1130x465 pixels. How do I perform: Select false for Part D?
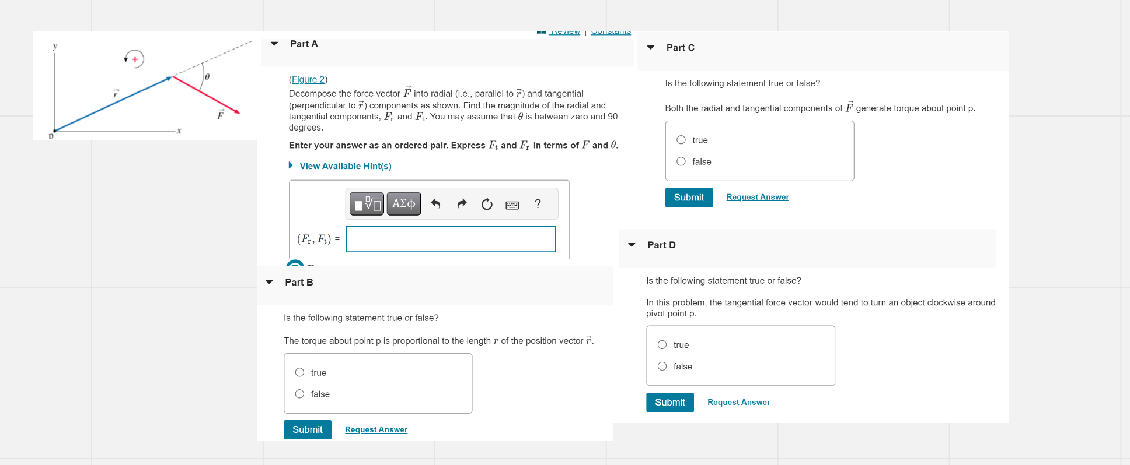[662, 367]
